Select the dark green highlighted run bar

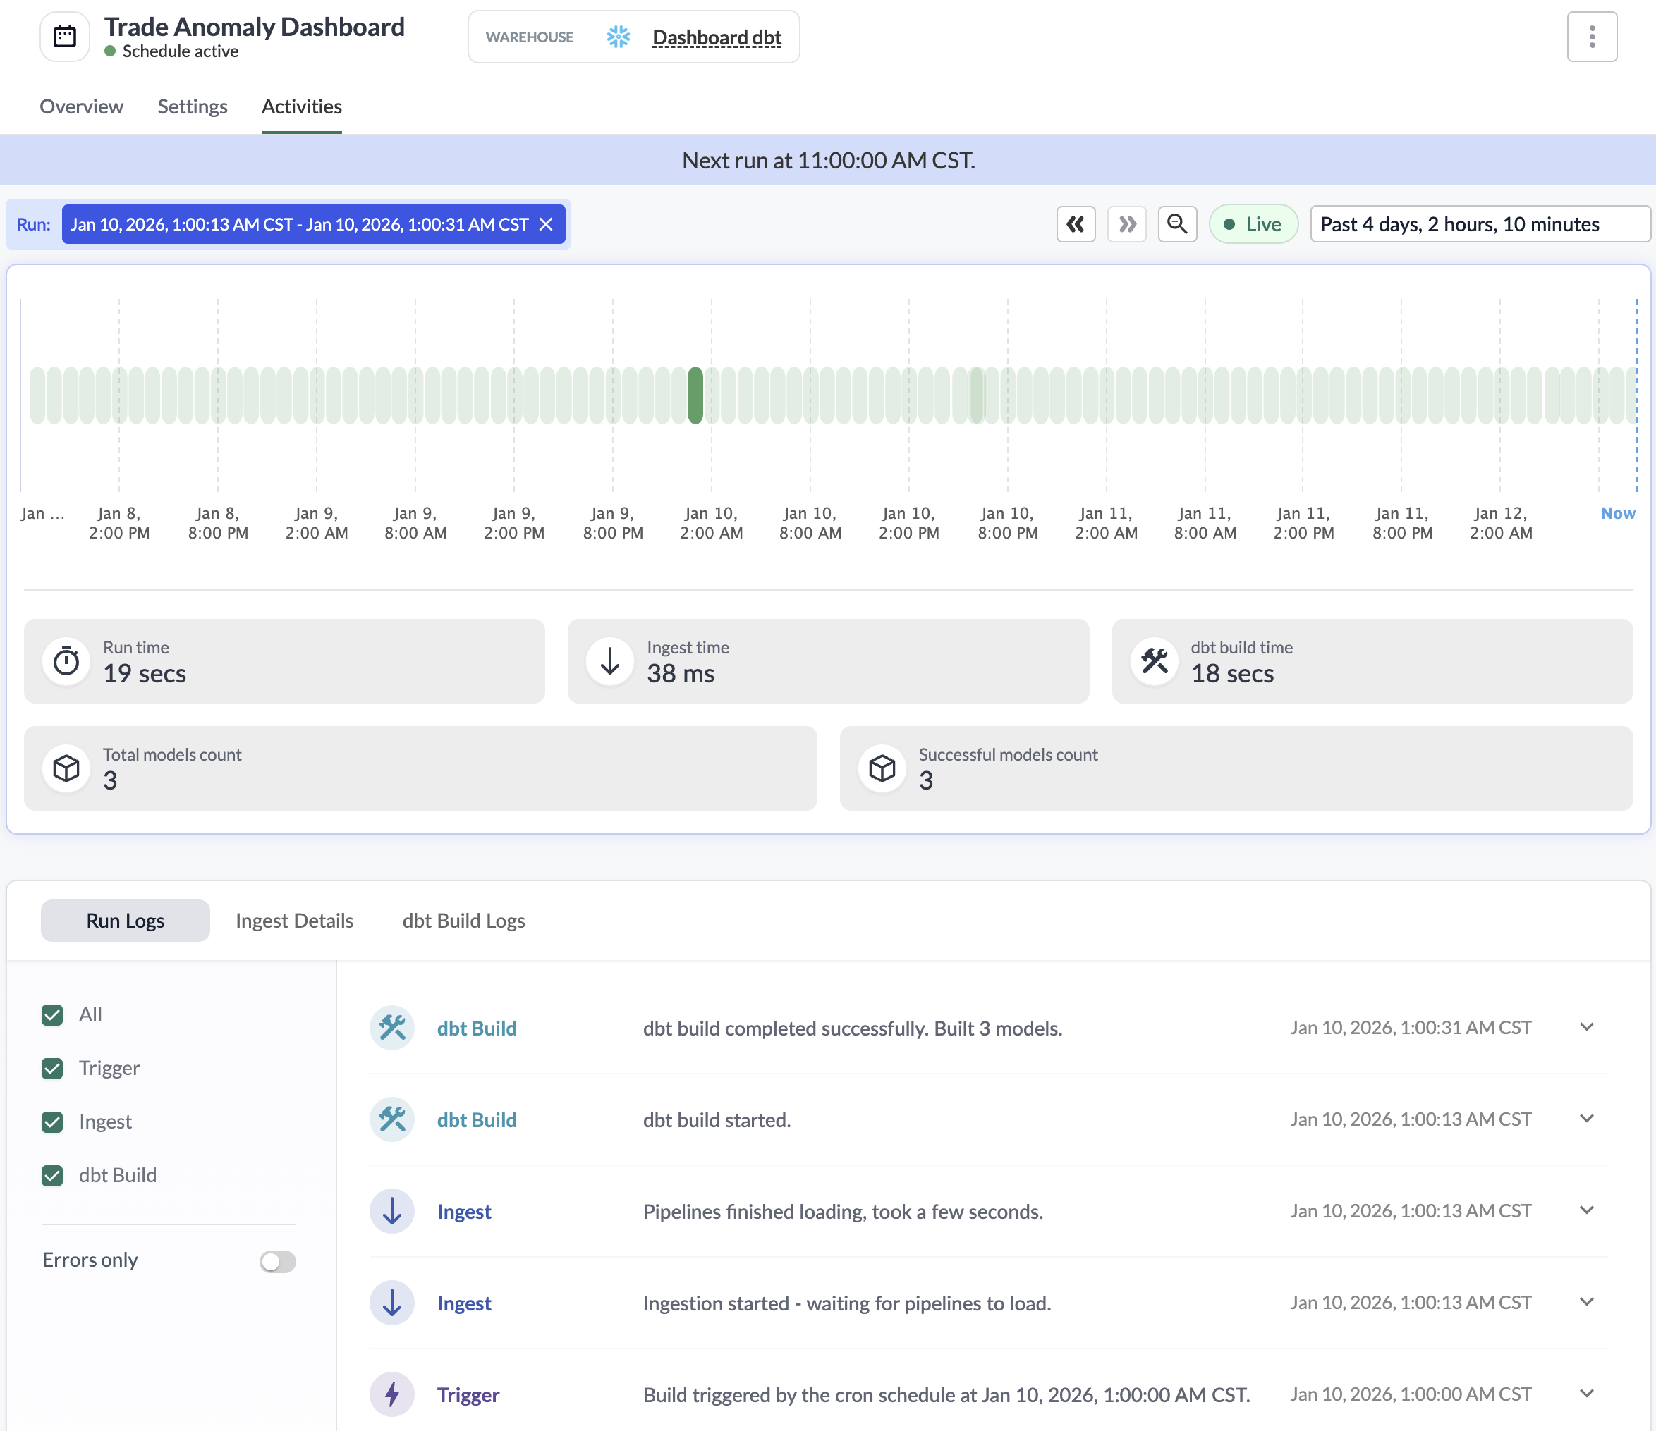(695, 395)
